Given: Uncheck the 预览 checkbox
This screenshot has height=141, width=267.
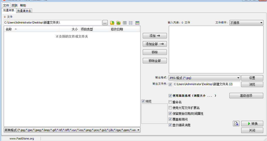Looking at the screenshot, I should 143,101.
